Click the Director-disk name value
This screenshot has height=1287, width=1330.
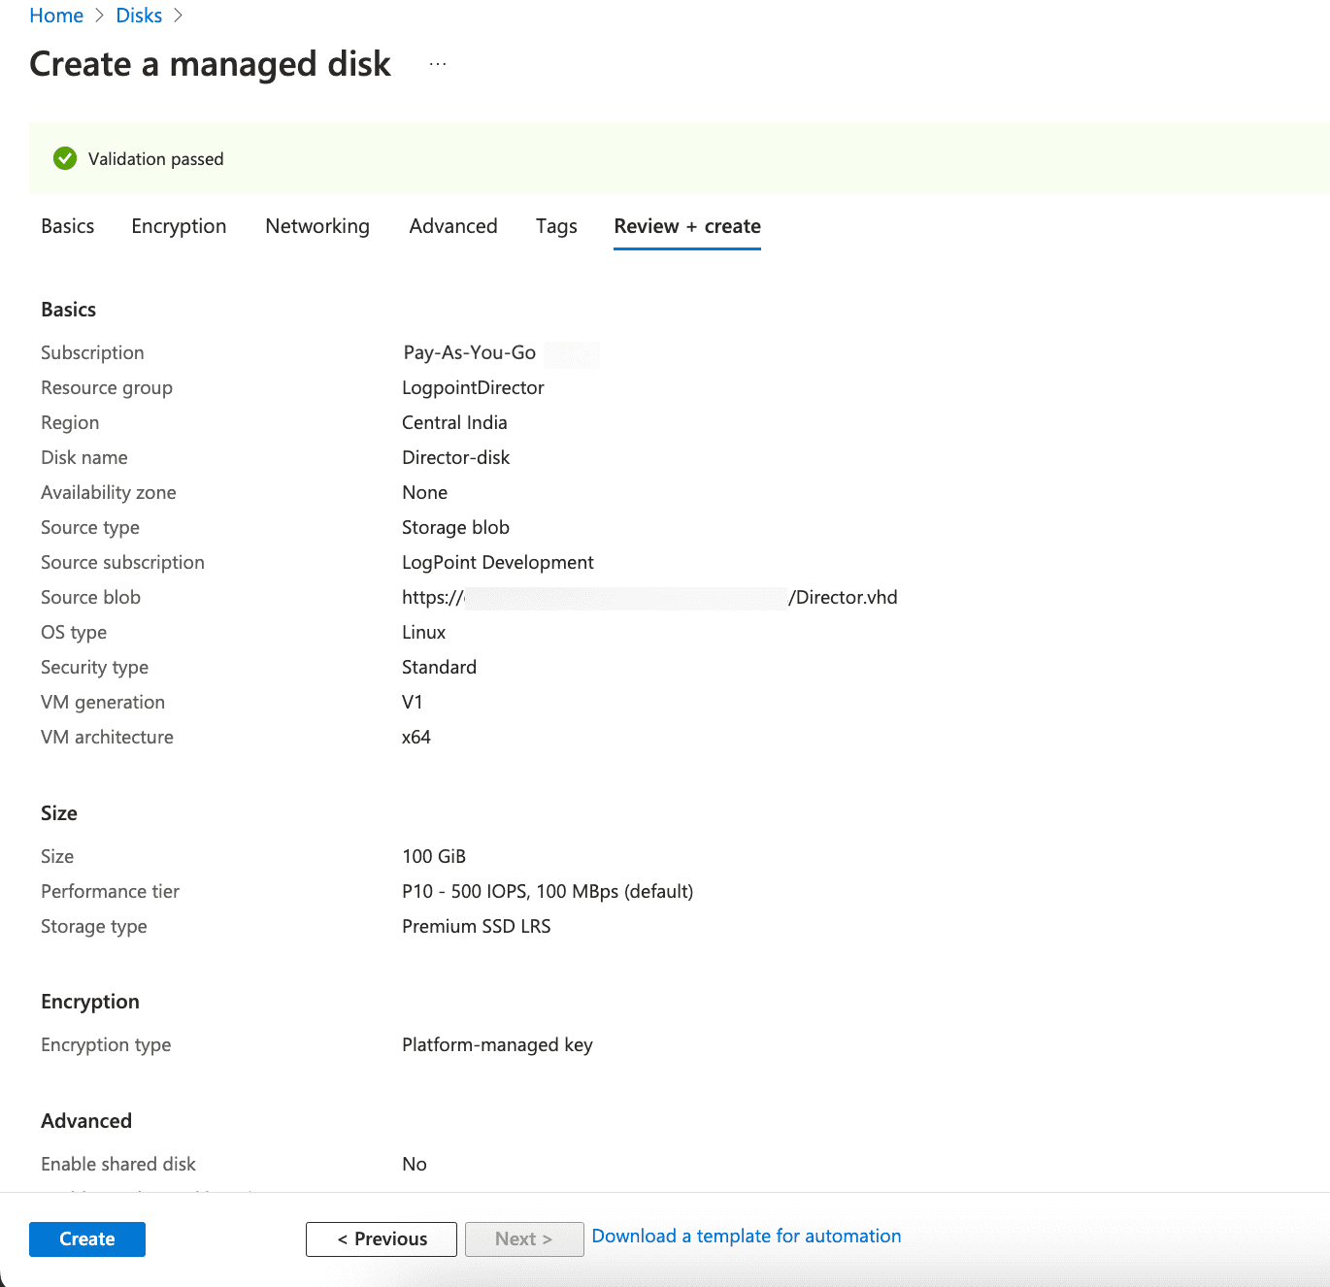pos(455,457)
